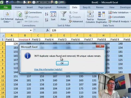Image resolution: width=131 pixels, height=98 pixels.
Task: Click cell D10 containing 187
Action: tap(51, 76)
